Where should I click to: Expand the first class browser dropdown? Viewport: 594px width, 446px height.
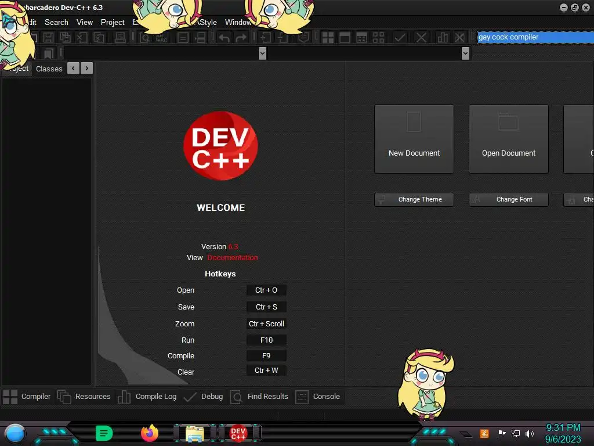pyautogui.click(x=262, y=53)
